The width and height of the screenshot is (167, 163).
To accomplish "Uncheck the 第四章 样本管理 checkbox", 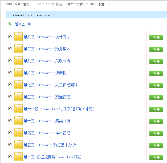I will point(10,132).
